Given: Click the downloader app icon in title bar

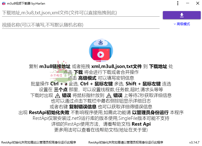Looking at the screenshot, I should click(x=4, y=4).
